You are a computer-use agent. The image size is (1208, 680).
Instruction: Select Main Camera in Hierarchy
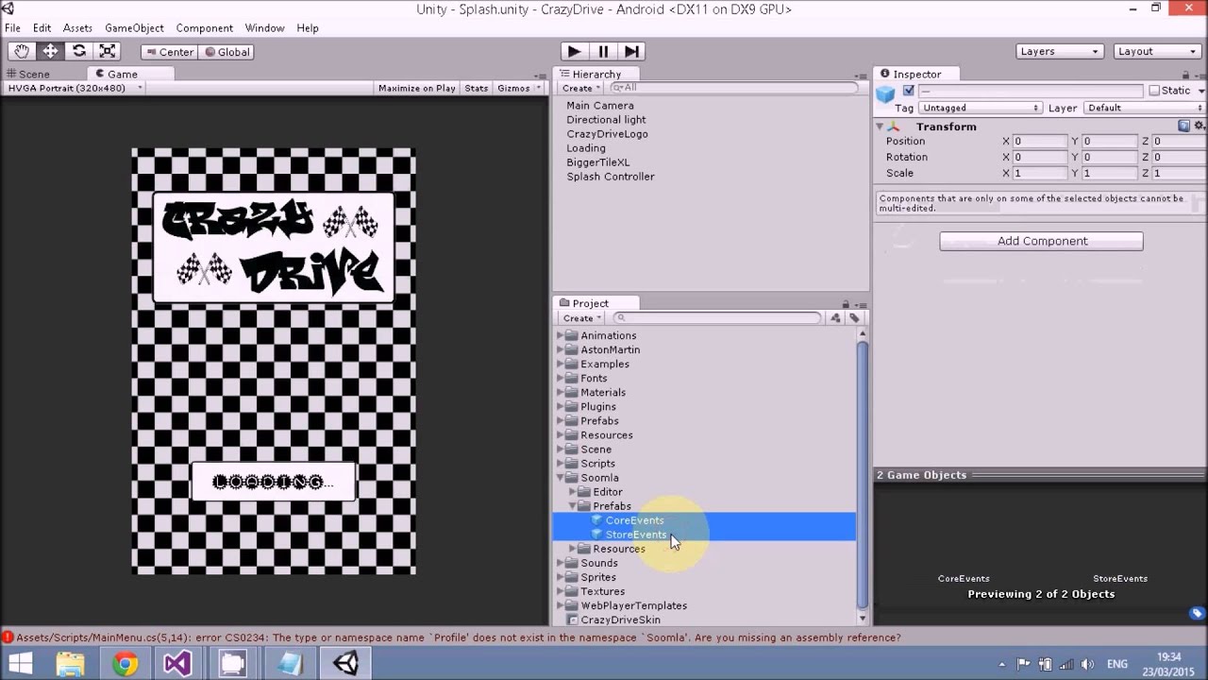point(600,106)
